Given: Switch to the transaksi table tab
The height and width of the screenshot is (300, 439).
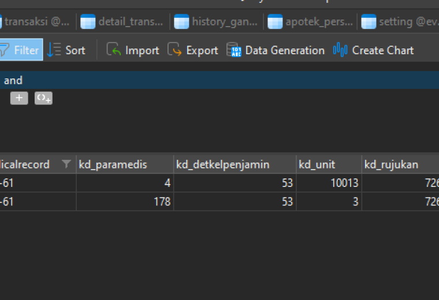Looking at the screenshot, I should 35,21.
